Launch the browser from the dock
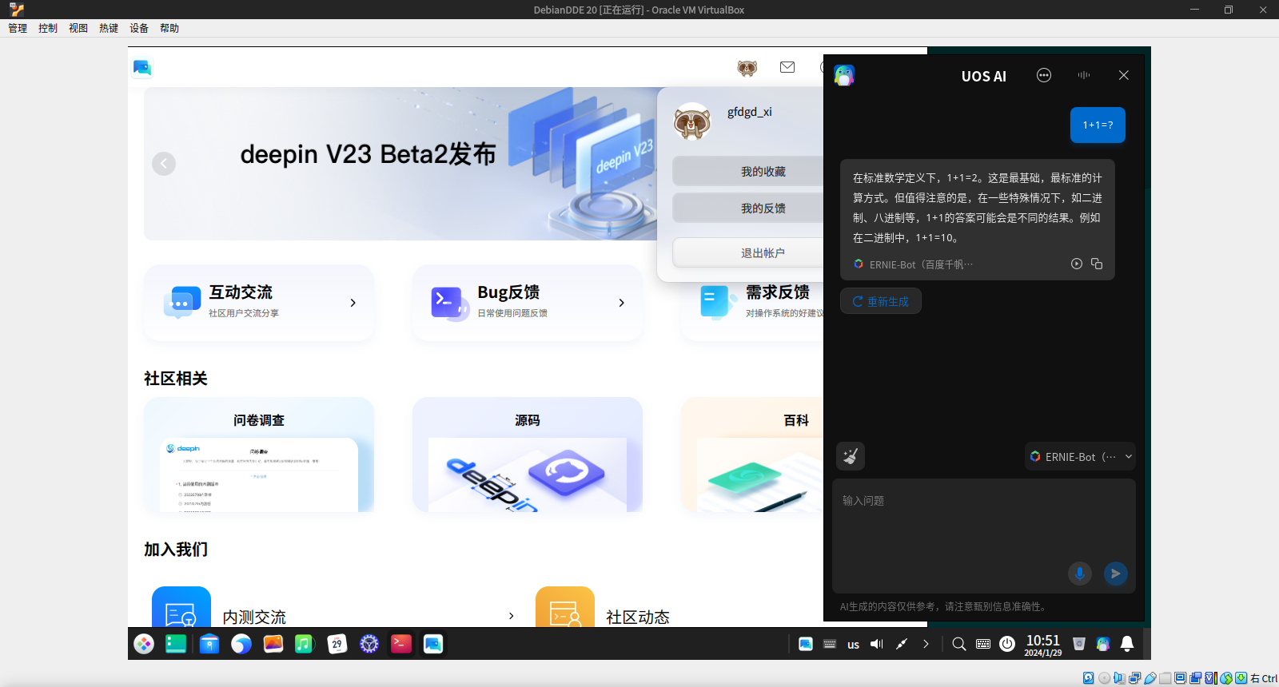The height and width of the screenshot is (687, 1279). pyautogui.click(x=241, y=644)
